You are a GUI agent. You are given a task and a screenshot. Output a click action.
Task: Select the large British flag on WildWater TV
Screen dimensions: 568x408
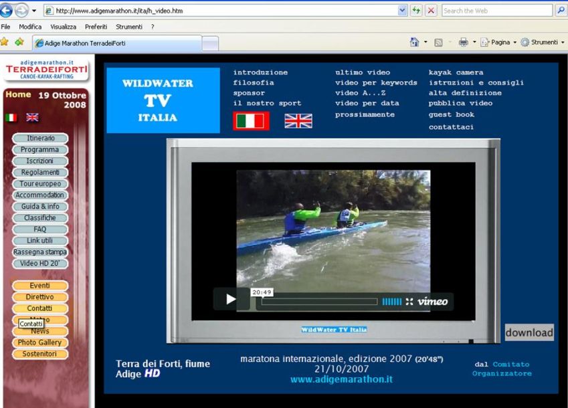[x=298, y=121]
